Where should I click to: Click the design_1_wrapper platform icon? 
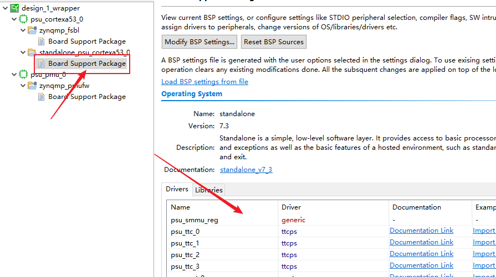pyautogui.click(x=15, y=8)
